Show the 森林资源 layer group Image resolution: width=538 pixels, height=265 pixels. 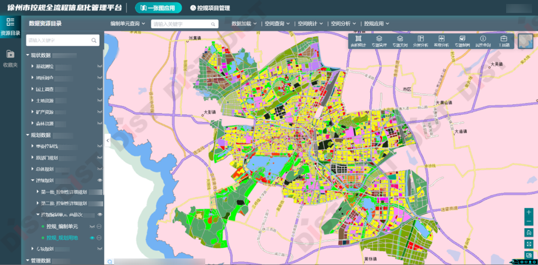[x=100, y=123]
